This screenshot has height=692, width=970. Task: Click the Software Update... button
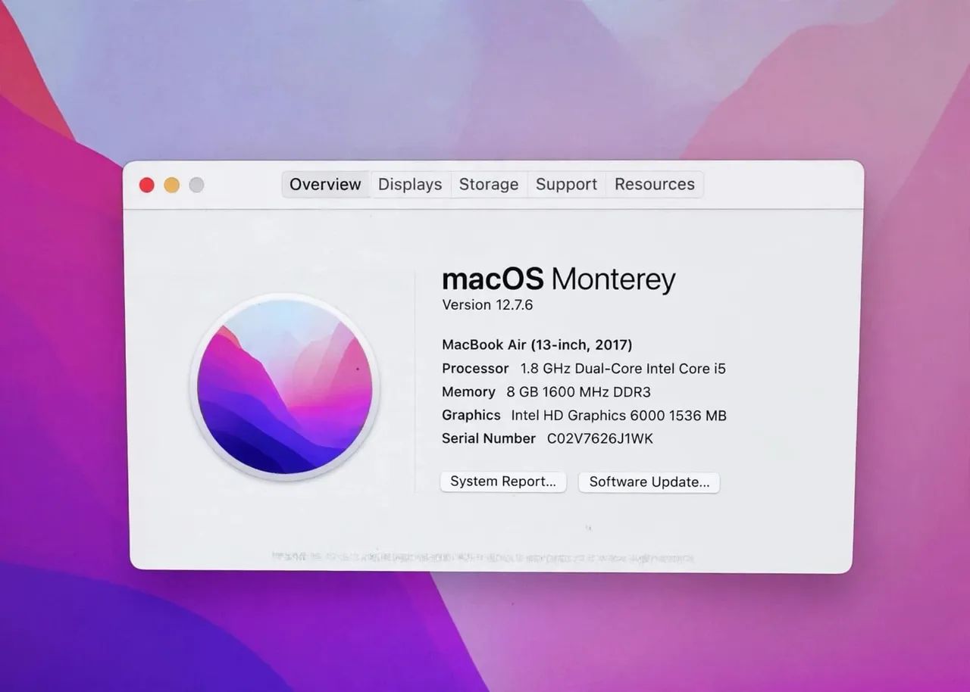tap(649, 482)
